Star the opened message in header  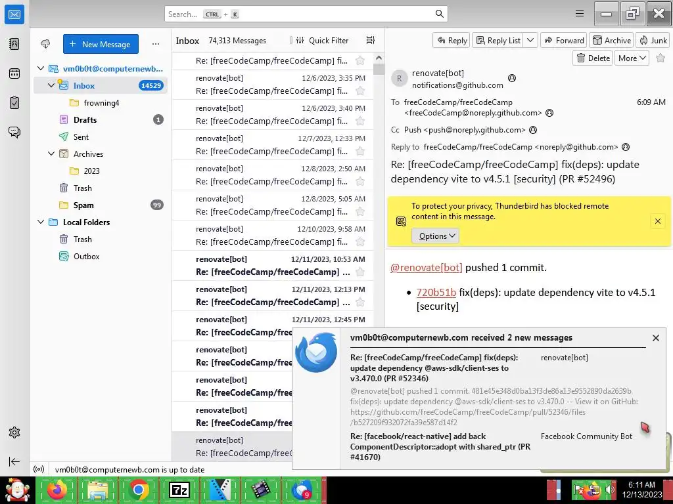point(661,58)
